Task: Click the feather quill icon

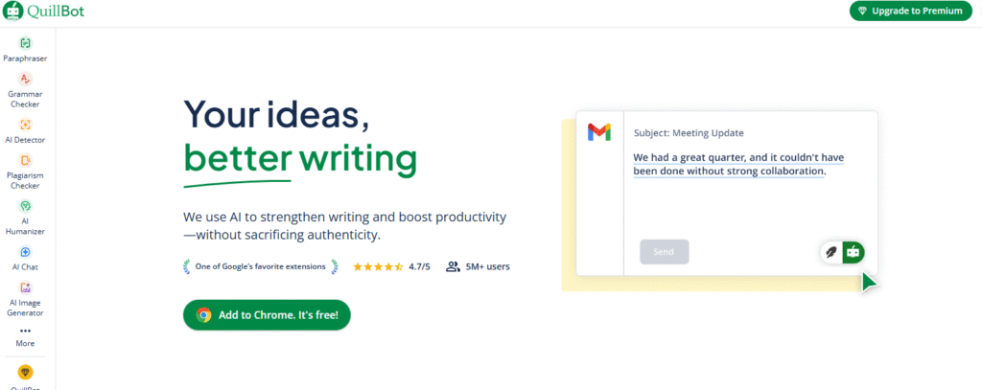Action: coord(827,252)
